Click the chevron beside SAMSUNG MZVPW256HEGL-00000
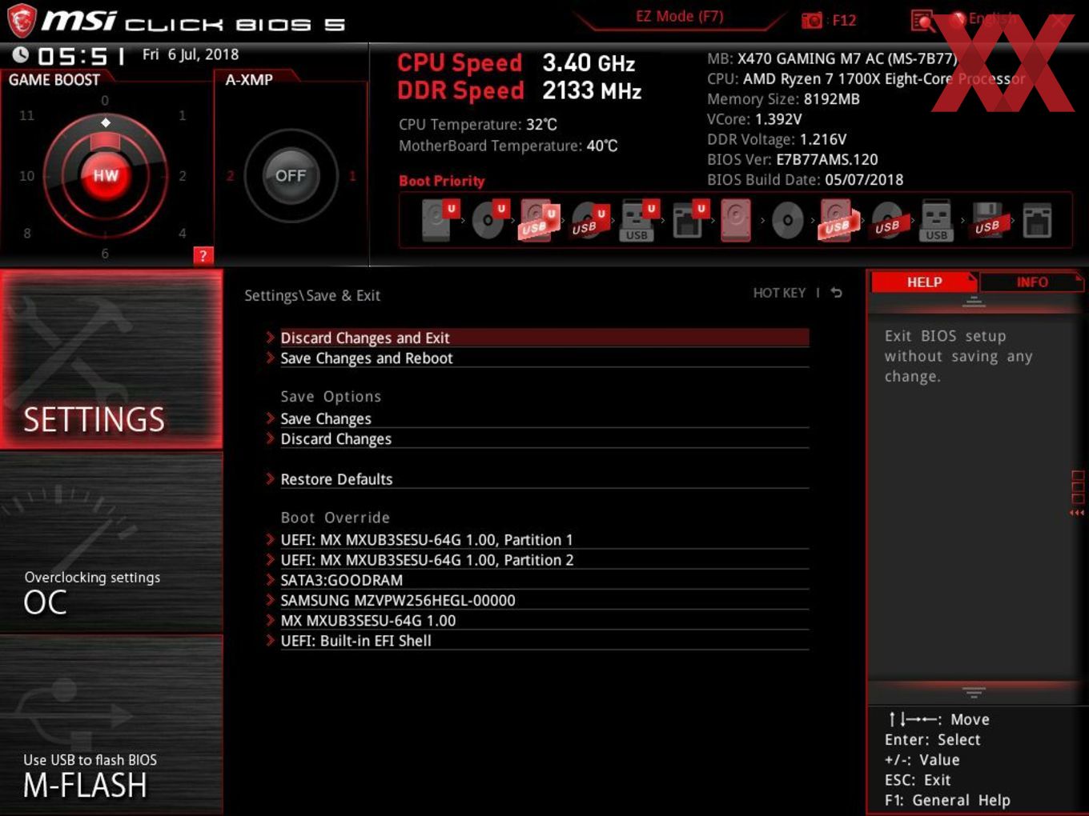 tap(271, 599)
